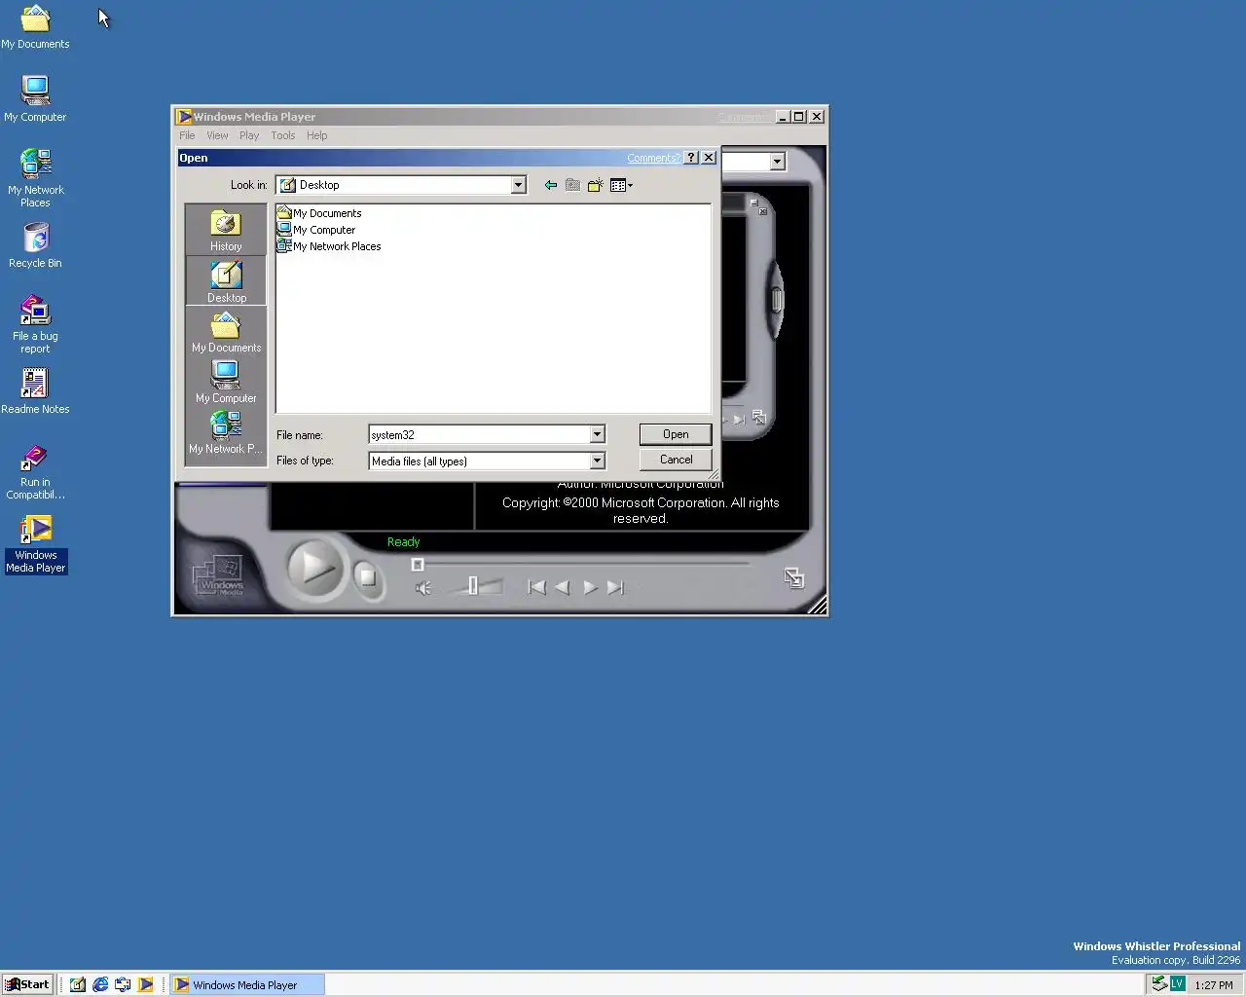Image resolution: width=1246 pixels, height=997 pixels.
Task: Click the Comments? link in Open dialog
Action: (653, 158)
